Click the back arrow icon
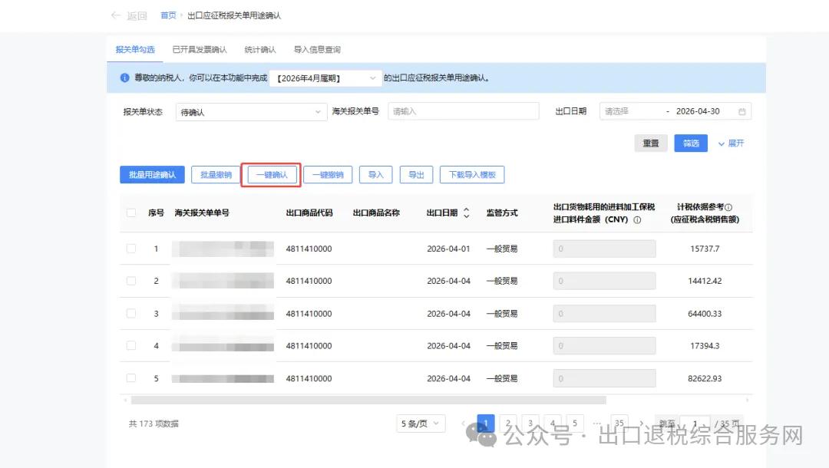Image resolution: width=829 pixels, height=468 pixels. 116,15
